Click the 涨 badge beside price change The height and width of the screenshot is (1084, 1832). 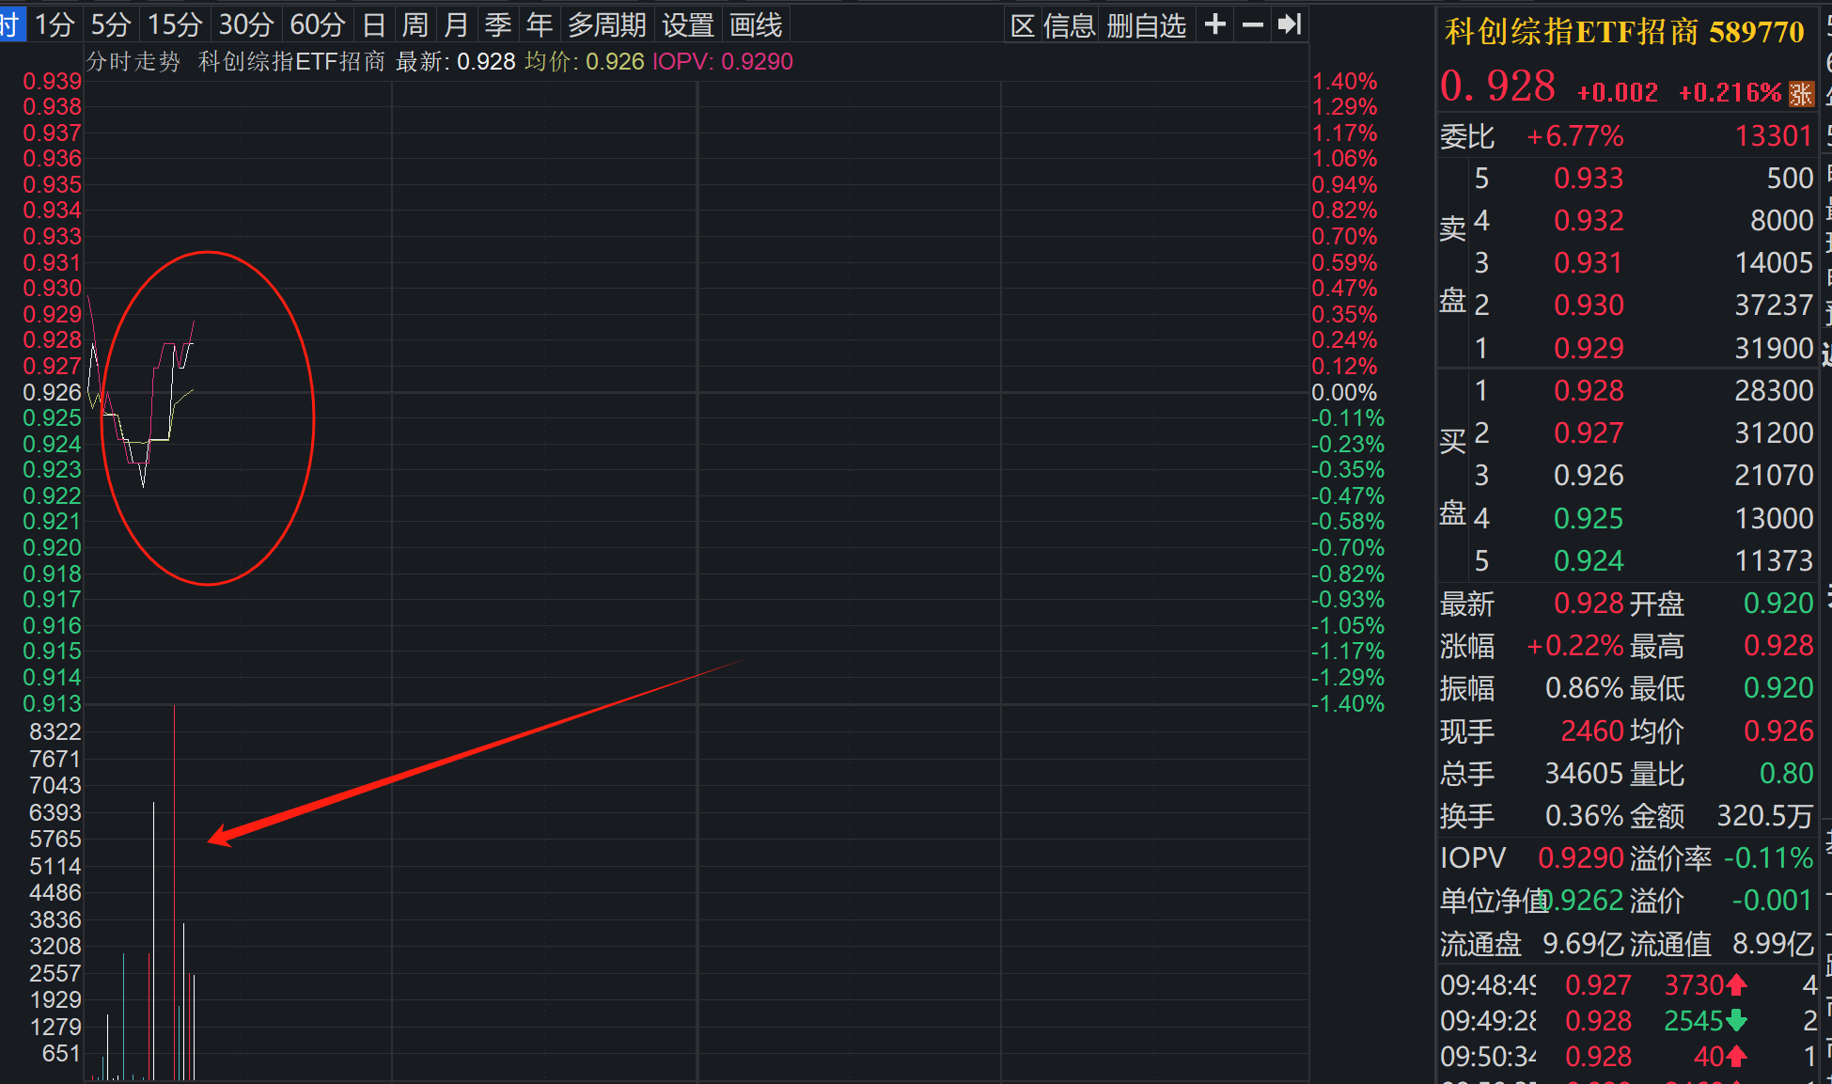[1801, 93]
